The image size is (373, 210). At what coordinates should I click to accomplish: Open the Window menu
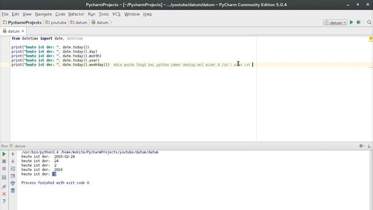pos(132,14)
